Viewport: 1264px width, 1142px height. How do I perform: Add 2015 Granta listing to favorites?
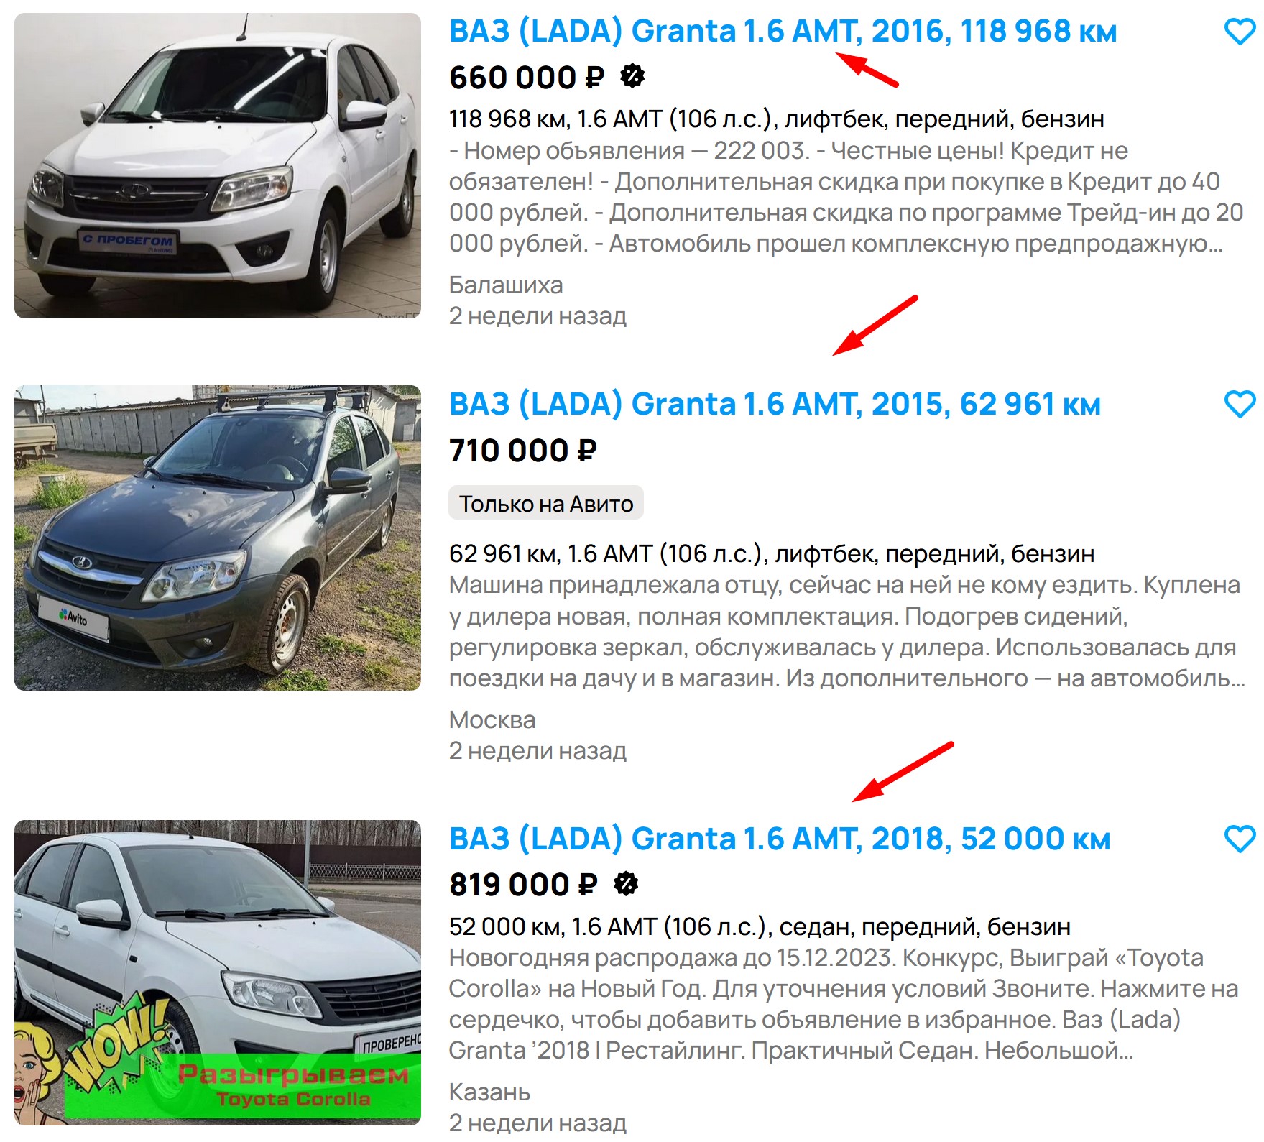[x=1240, y=404]
